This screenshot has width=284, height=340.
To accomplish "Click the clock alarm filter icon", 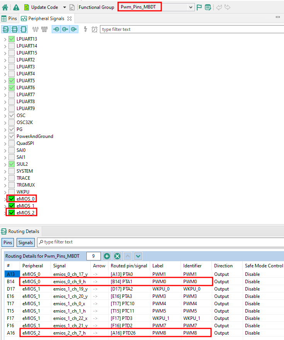I will point(95,29).
